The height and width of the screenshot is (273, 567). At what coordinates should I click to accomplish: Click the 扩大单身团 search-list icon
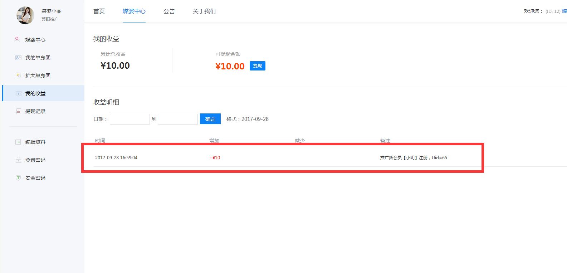[x=18, y=75]
